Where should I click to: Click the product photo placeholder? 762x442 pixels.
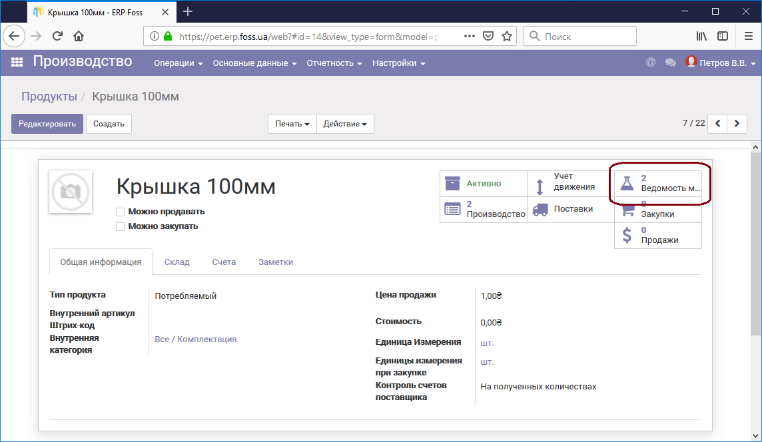[71, 192]
